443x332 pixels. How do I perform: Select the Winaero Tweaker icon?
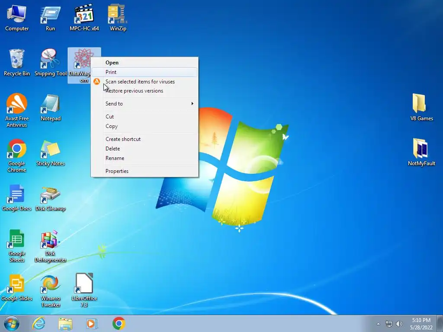pyautogui.click(x=51, y=291)
